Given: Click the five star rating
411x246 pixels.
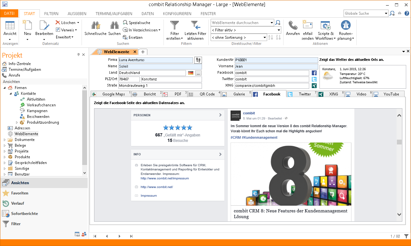Looking at the screenshot, I should pyautogui.click(x=178, y=127).
